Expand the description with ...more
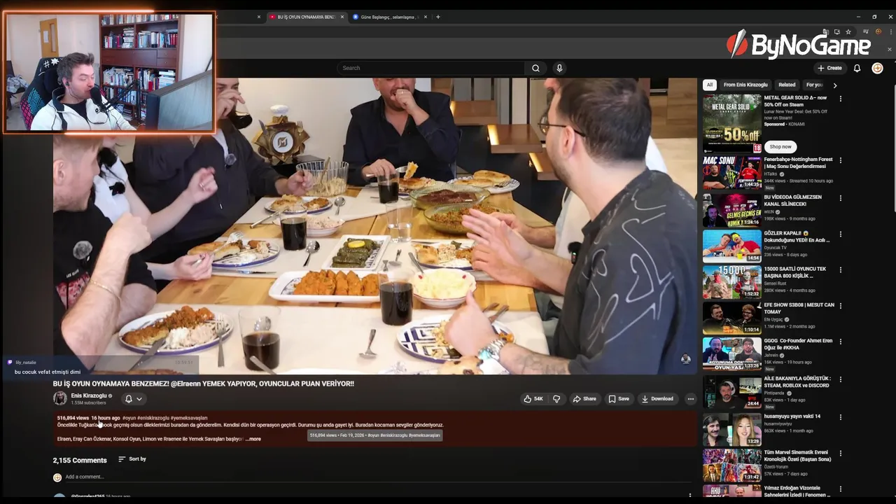 (253, 439)
